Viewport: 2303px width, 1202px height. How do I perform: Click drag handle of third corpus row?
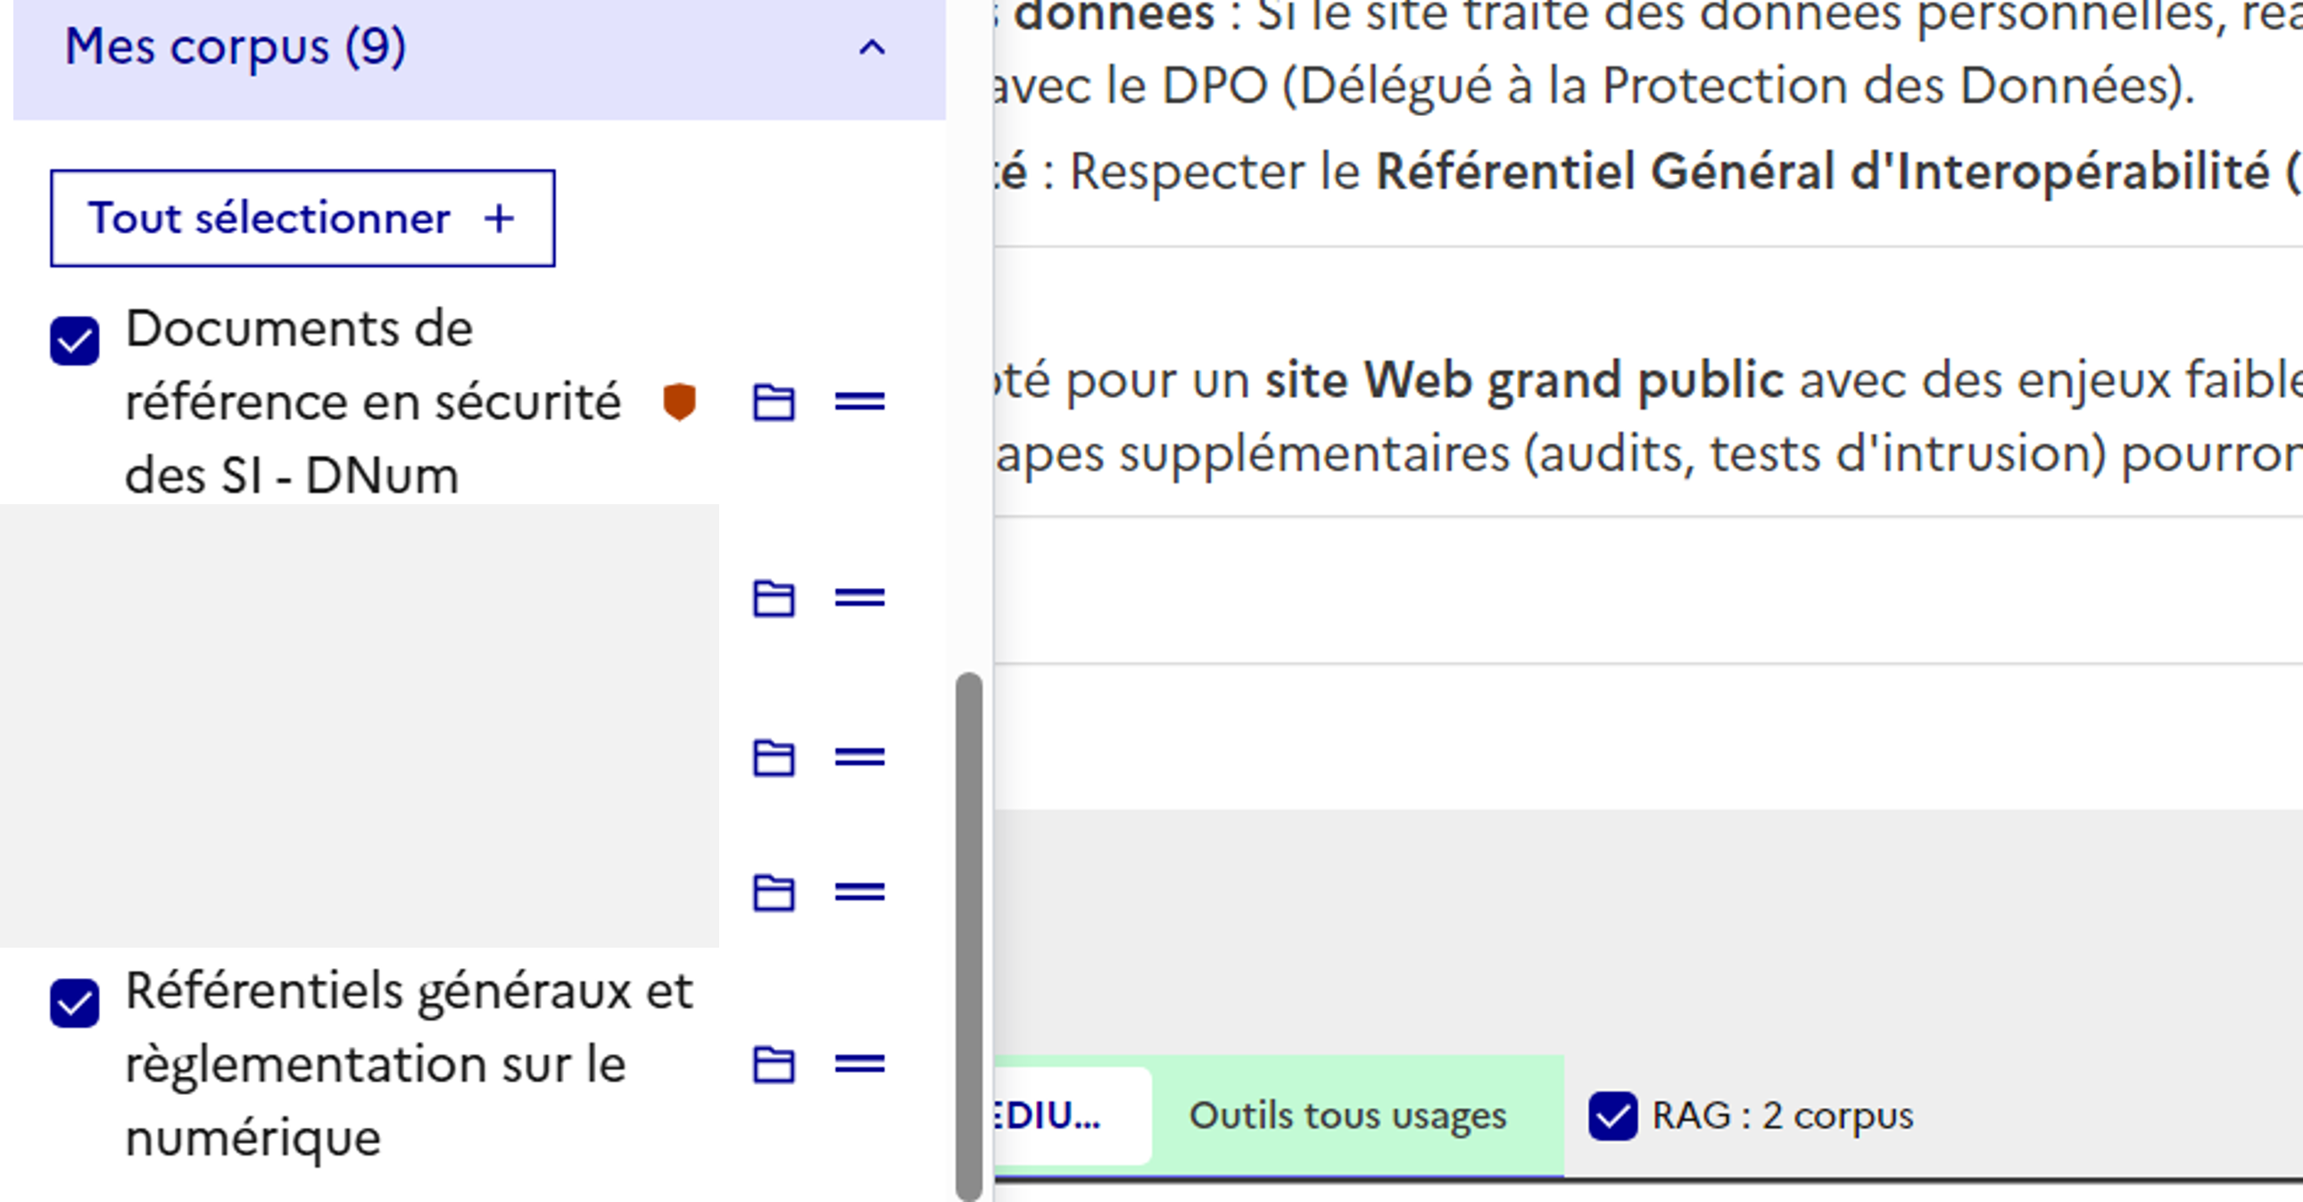click(x=859, y=758)
